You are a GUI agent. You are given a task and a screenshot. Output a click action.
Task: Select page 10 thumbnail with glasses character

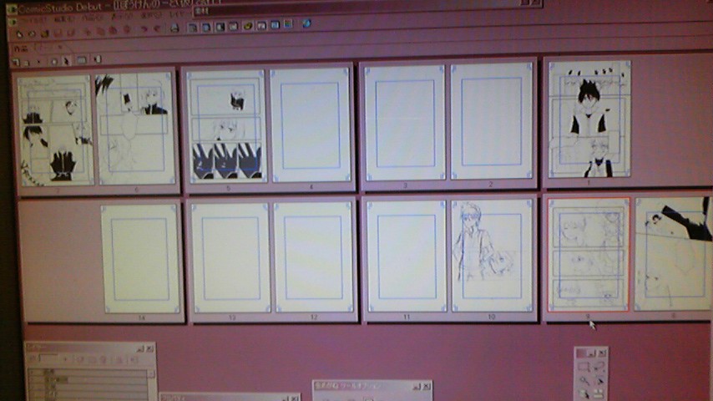pos(492,256)
